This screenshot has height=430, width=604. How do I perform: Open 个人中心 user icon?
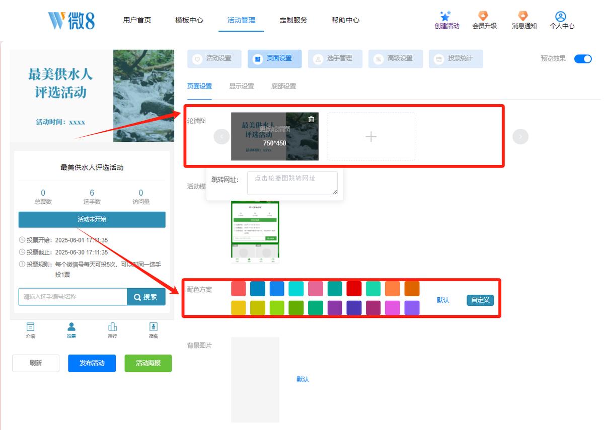coord(561,17)
